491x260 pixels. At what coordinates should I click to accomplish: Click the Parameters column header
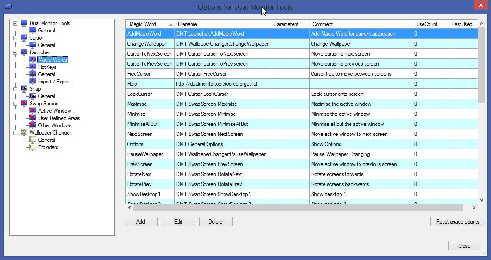[x=290, y=24]
